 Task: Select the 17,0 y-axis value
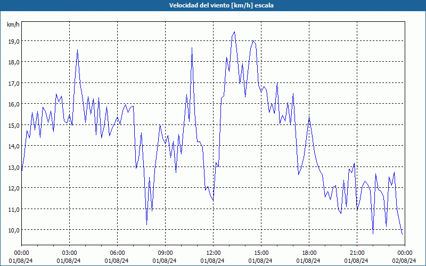pyautogui.click(x=13, y=84)
